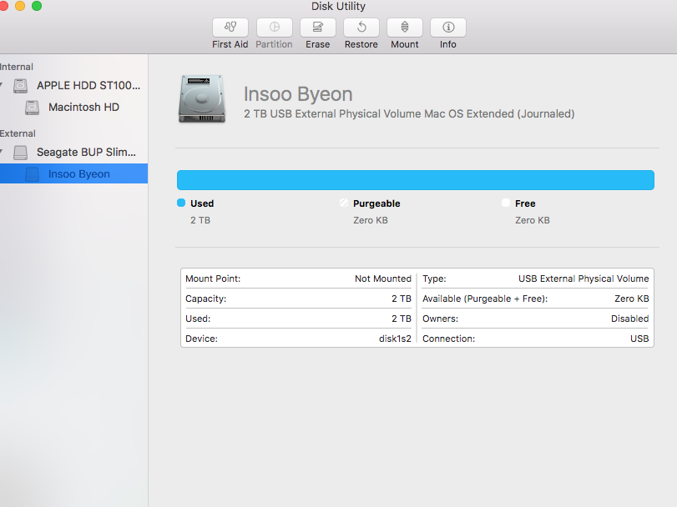Click the USB connection value
This screenshot has width=677, height=507.
[639, 339]
